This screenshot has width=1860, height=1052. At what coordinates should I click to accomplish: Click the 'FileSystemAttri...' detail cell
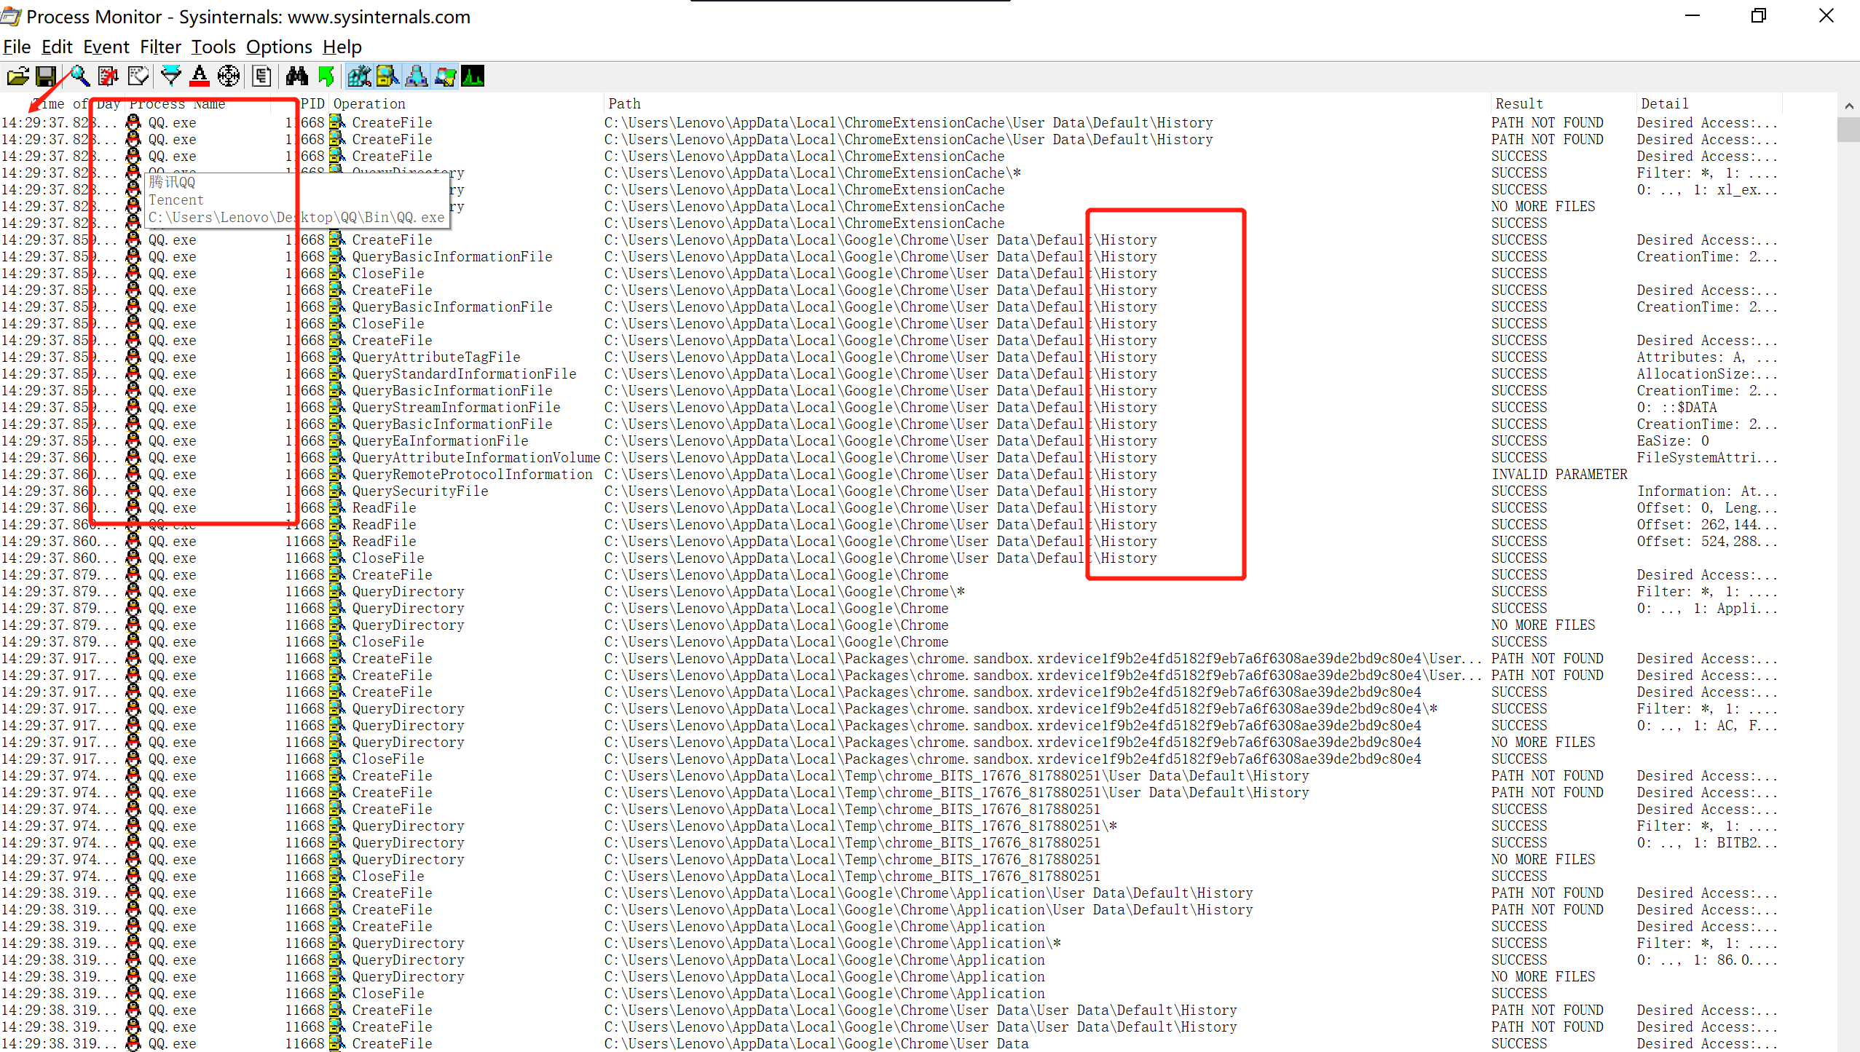click(1707, 458)
